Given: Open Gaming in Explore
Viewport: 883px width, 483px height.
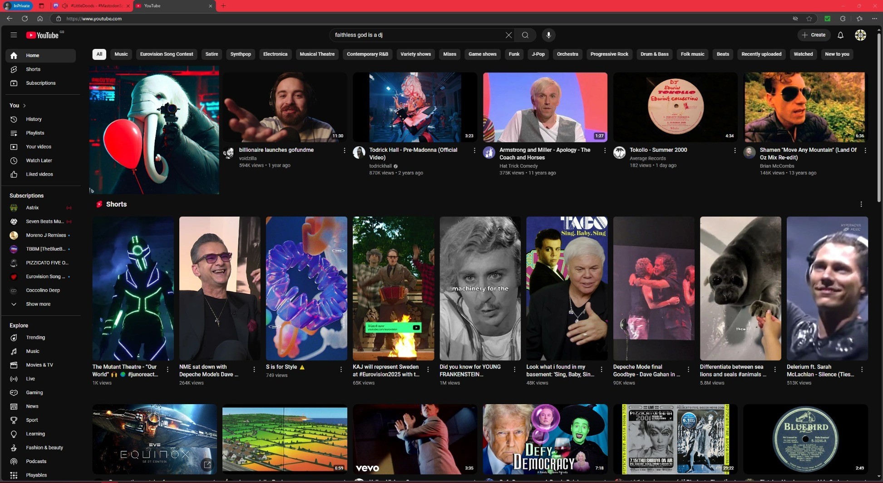Looking at the screenshot, I should pos(40,392).
